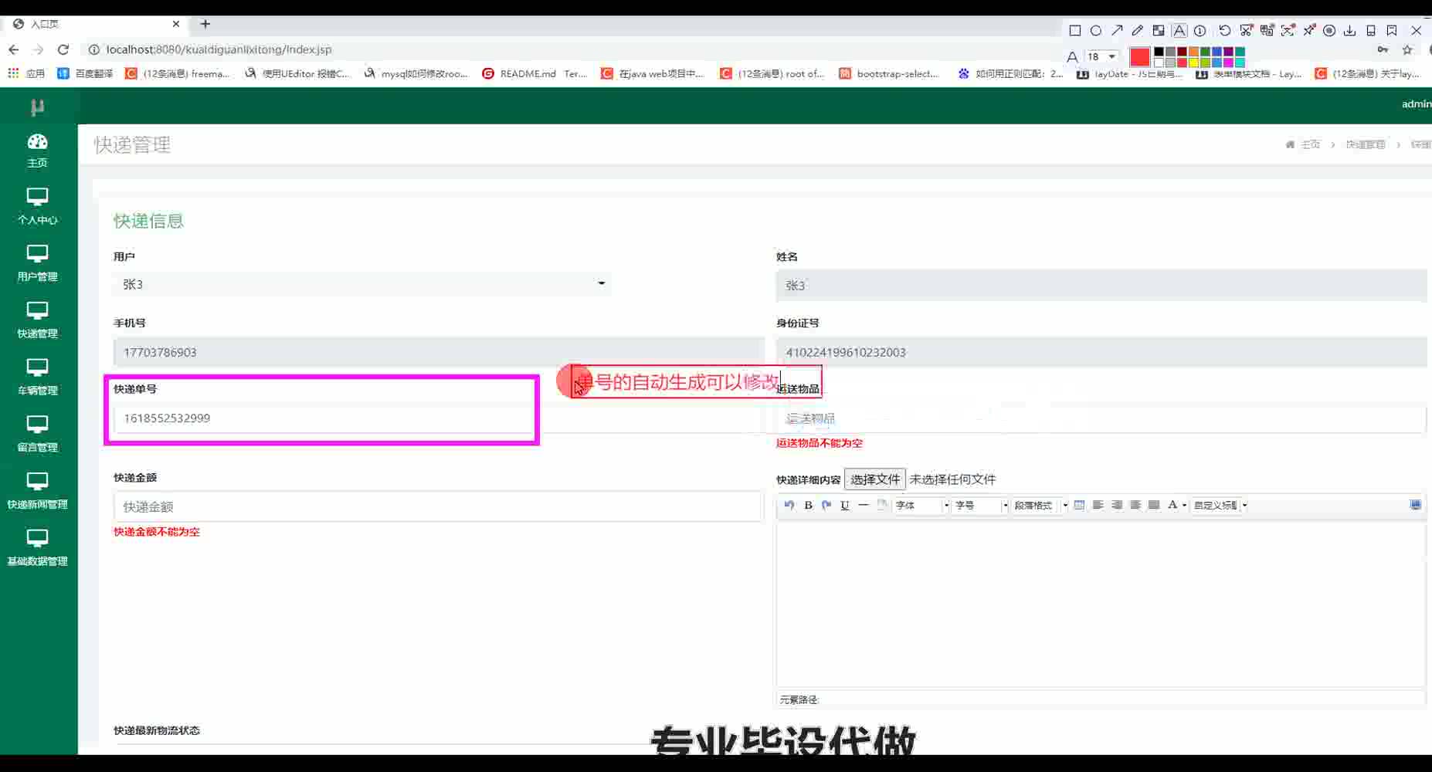Click the phone icon in capture toolbar

1371,31
